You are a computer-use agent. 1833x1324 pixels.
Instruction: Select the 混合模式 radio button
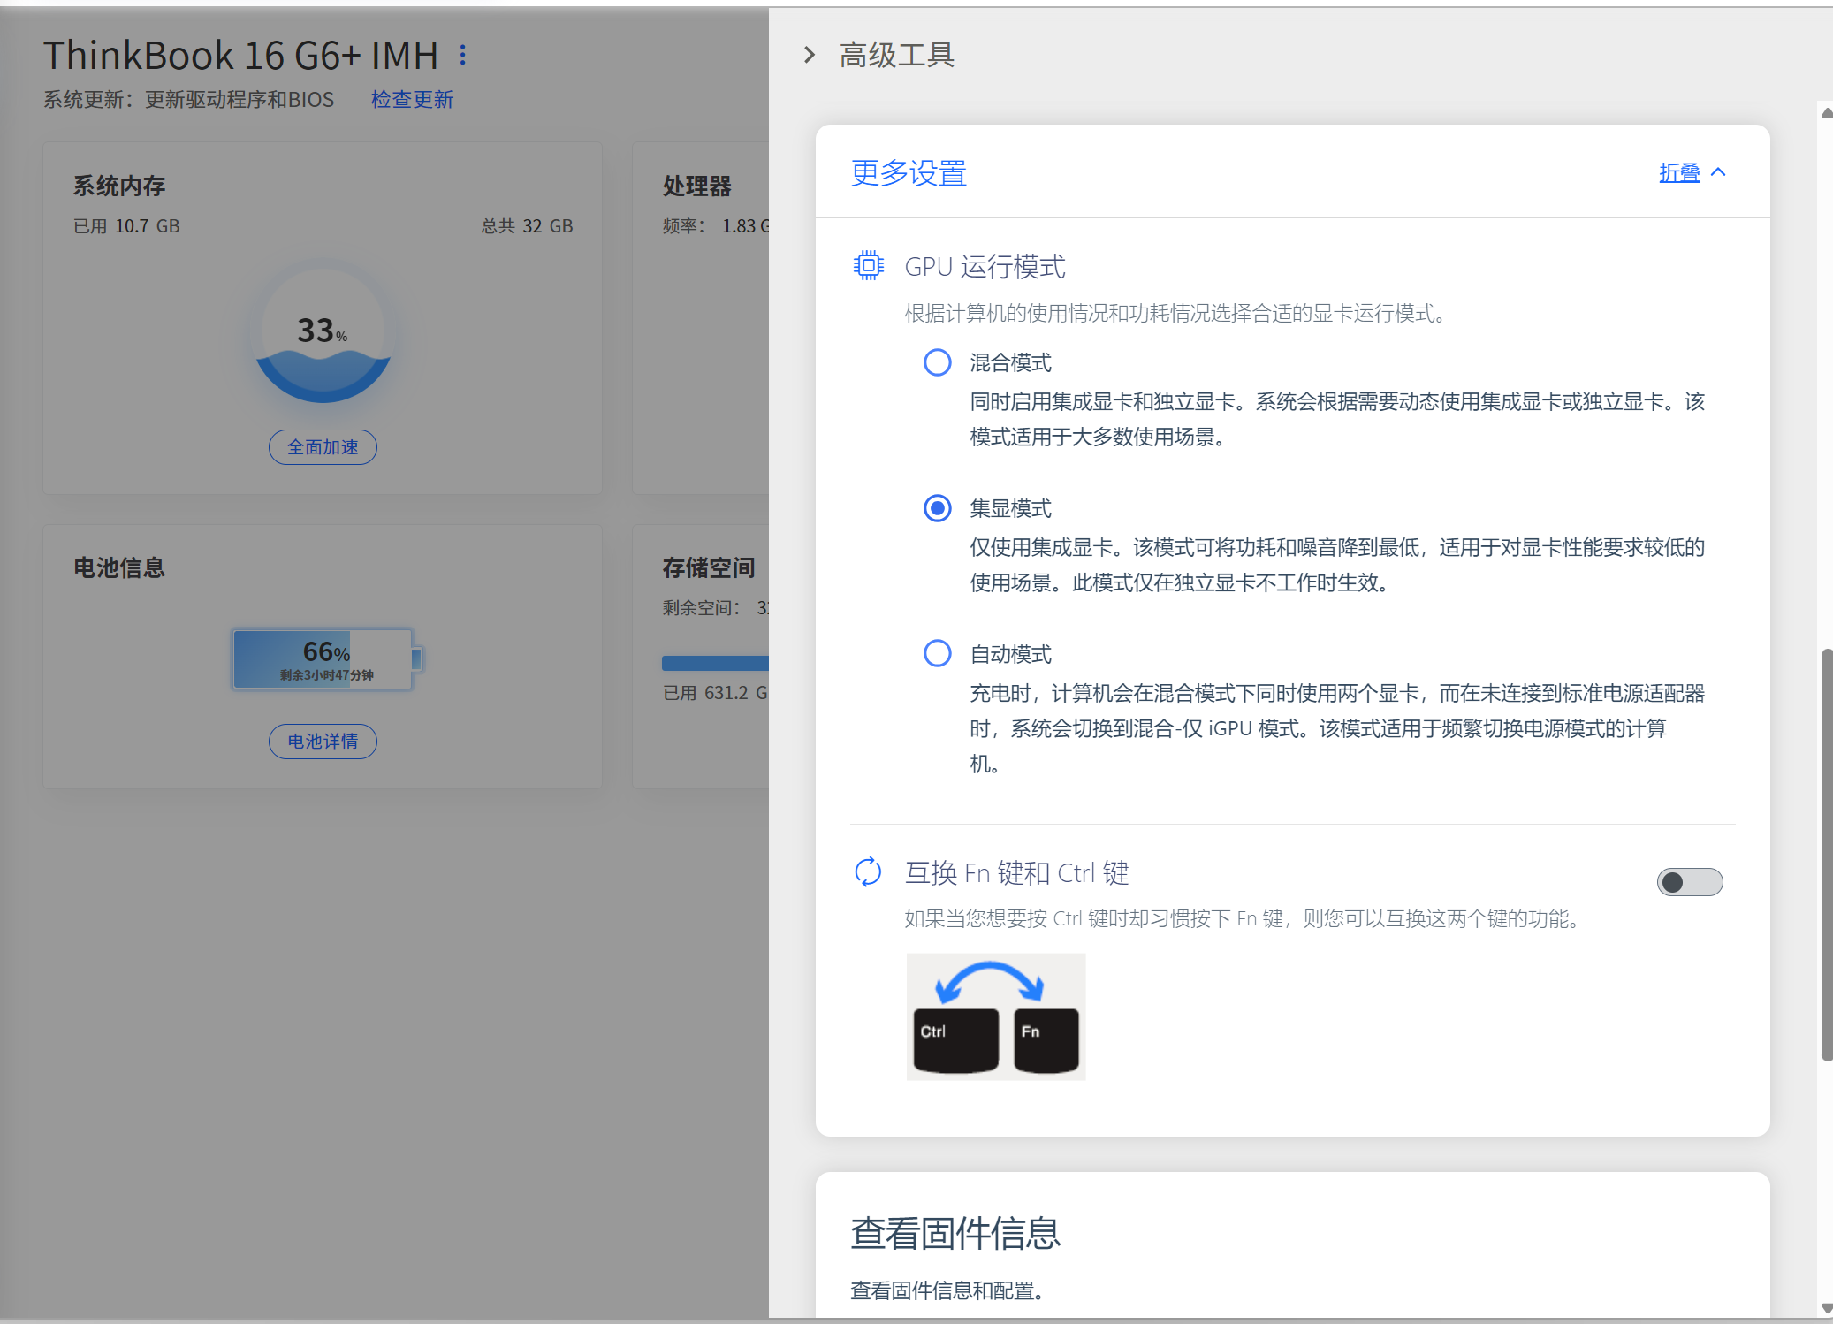937,362
